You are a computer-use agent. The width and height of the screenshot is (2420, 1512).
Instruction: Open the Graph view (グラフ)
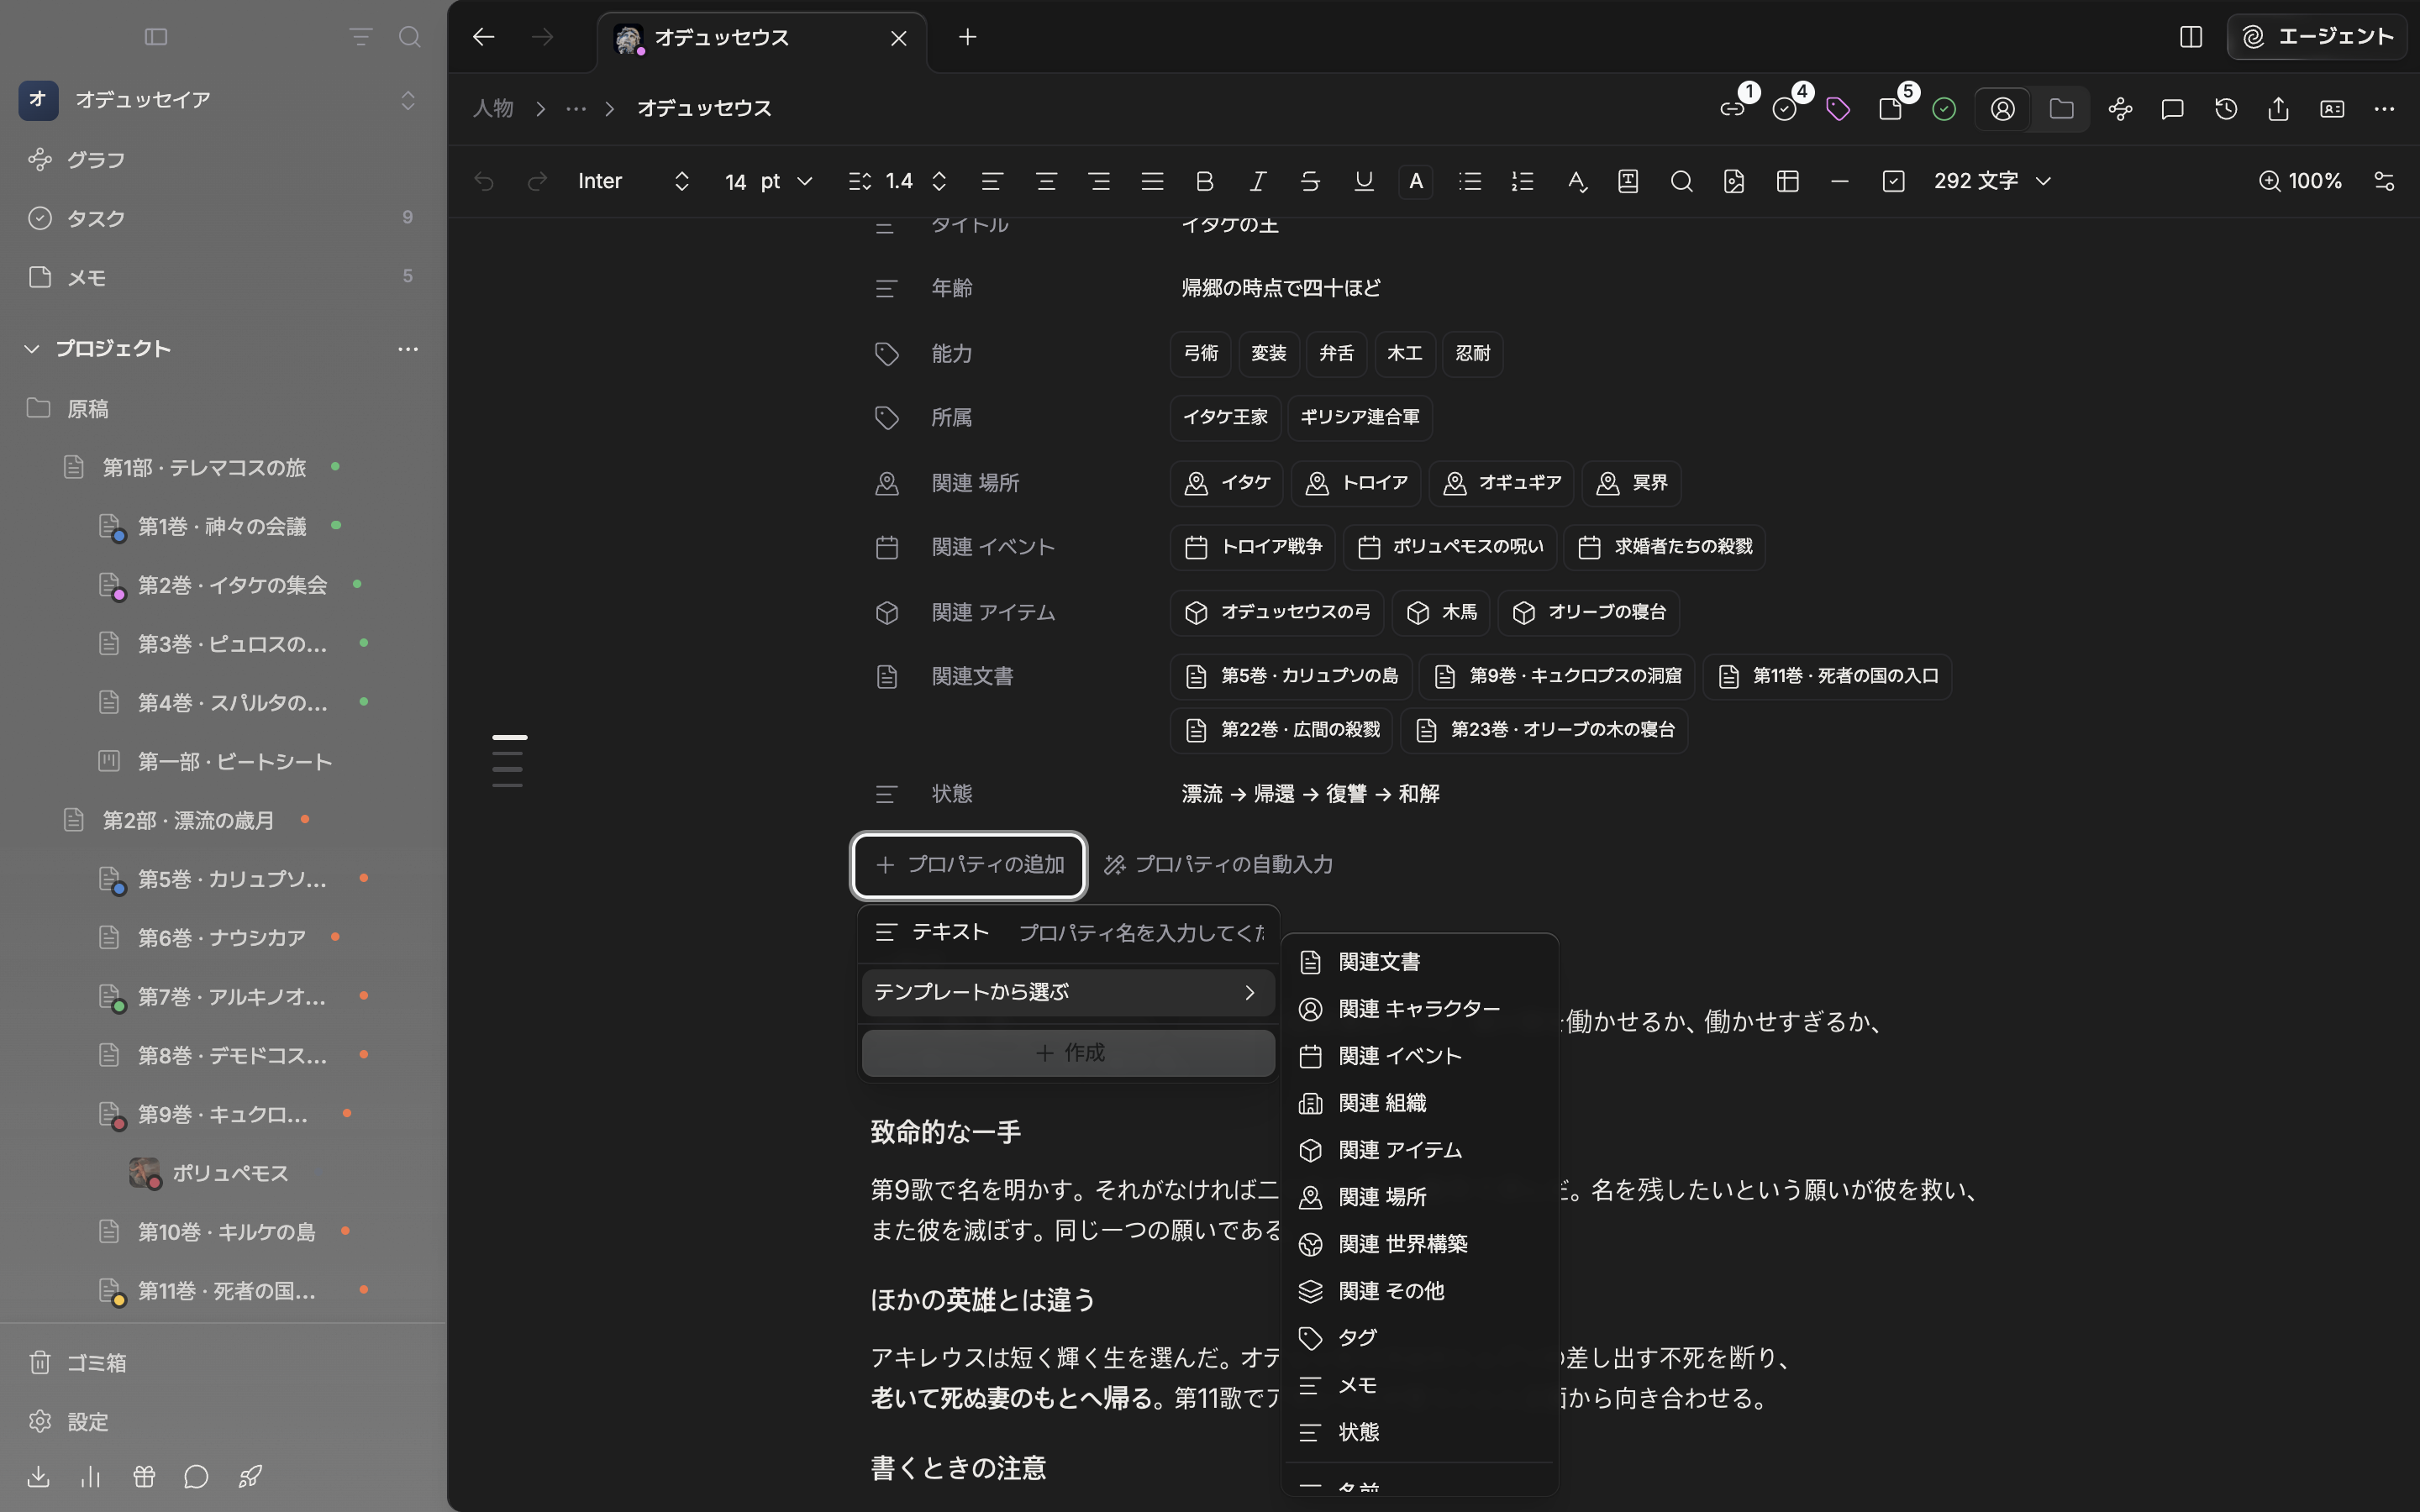click(x=95, y=160)
